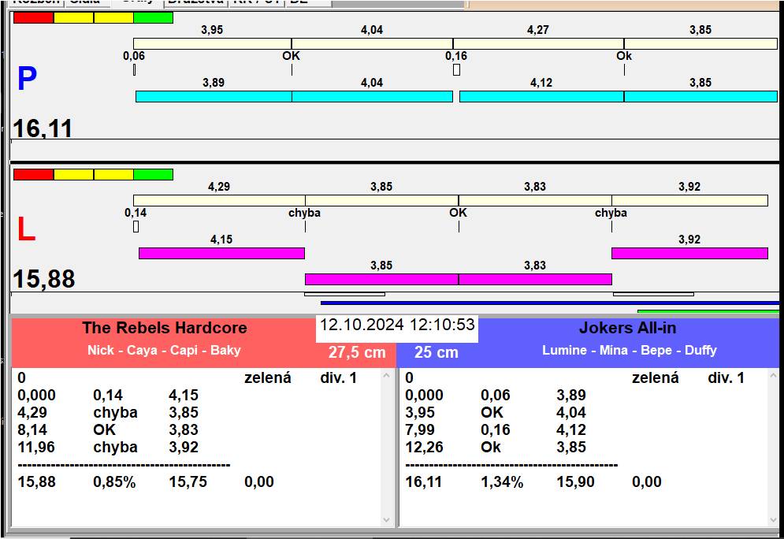Click the 11,96 chyba row in Rebels results
The width and height of the screenshot is (784, 539).
pyautogui.click(x=108, y=447)
